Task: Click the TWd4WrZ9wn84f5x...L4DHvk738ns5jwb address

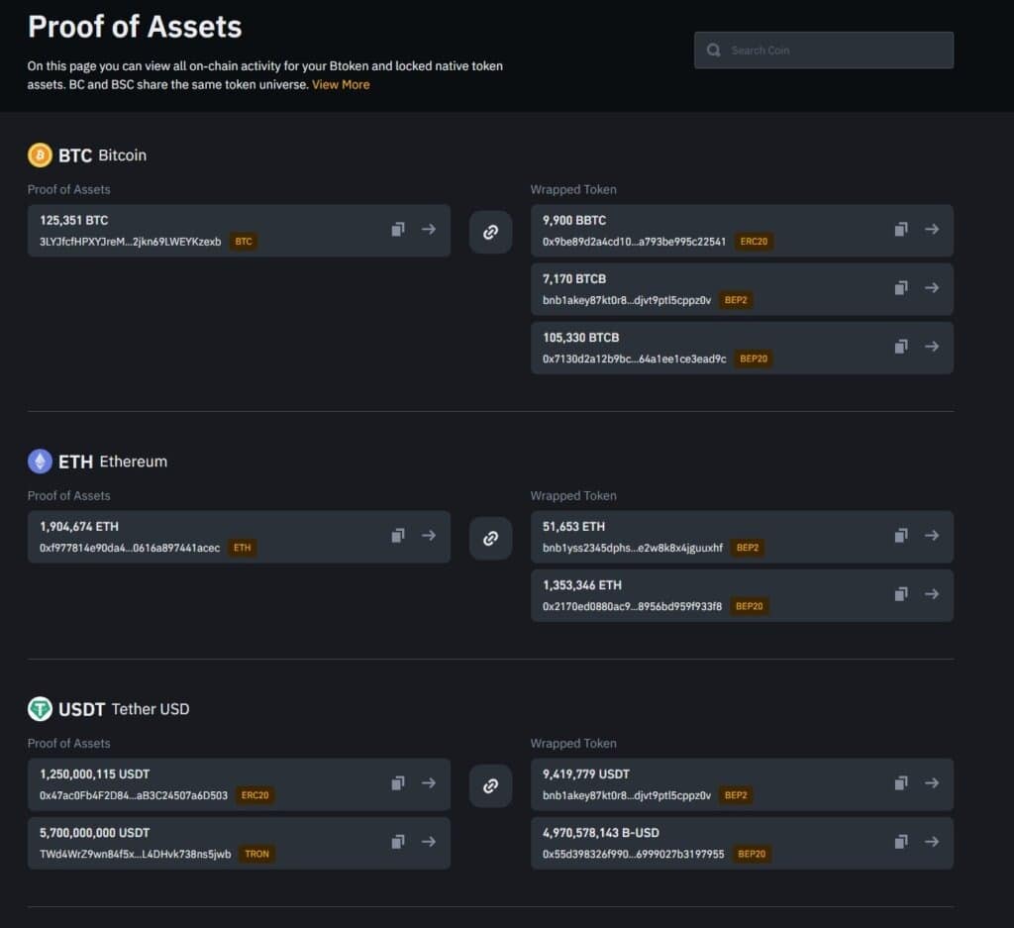Action: [x=135, y=855]
